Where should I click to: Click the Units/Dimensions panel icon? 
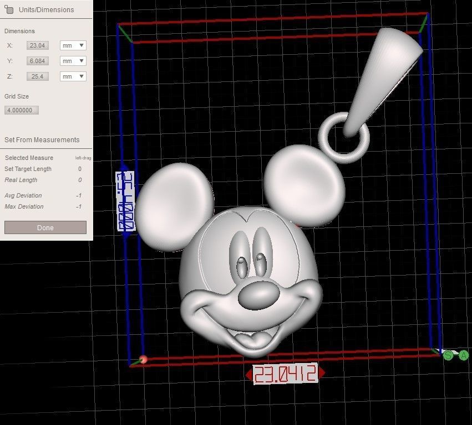pyautogui.click(x=9, y=9)
